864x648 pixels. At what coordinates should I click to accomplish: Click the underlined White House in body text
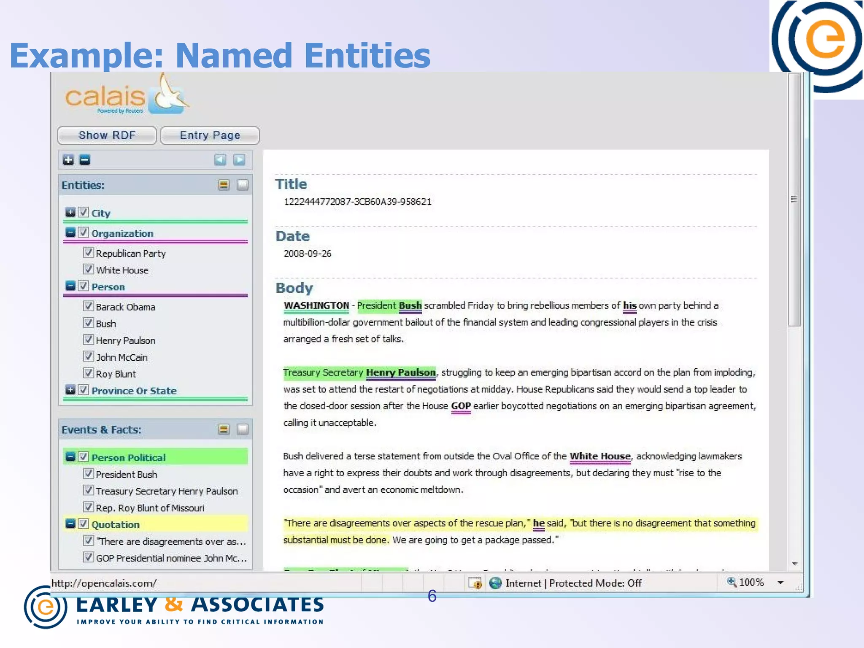(x=600, y=456)
